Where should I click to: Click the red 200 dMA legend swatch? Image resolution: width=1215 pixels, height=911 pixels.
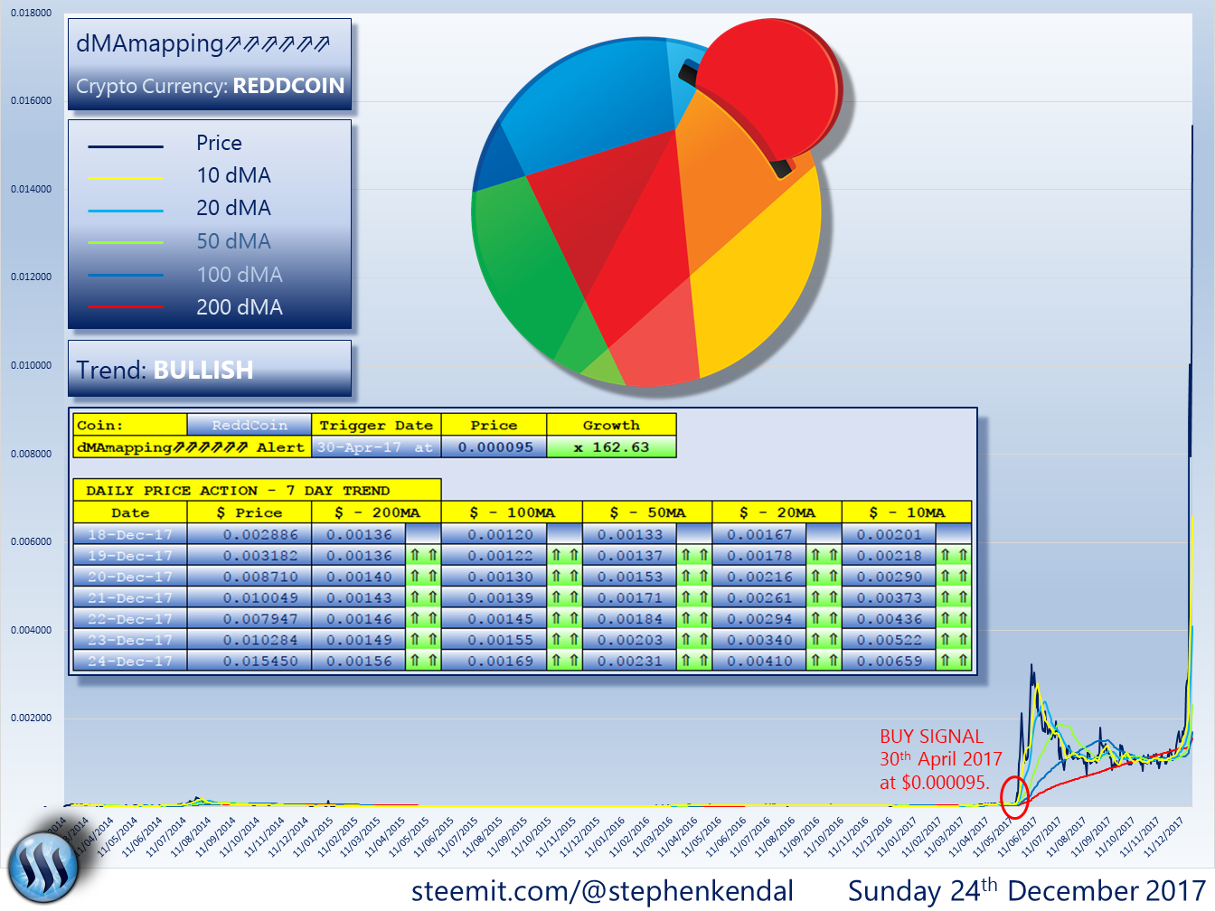point(126,307)
